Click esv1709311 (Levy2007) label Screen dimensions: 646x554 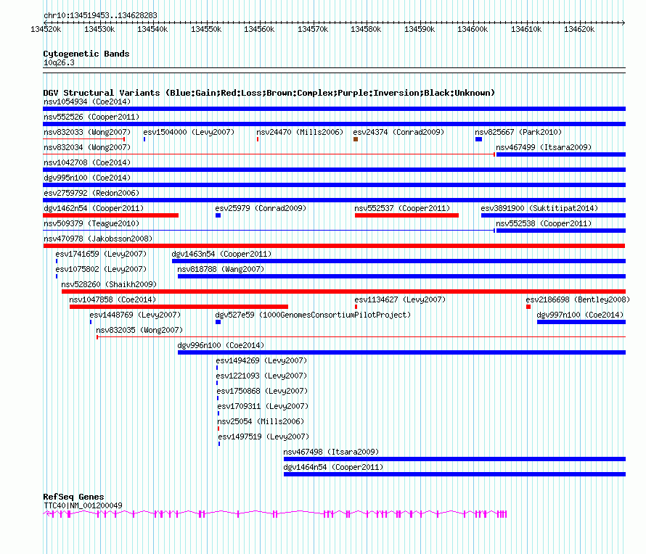(x=263, y=406)
